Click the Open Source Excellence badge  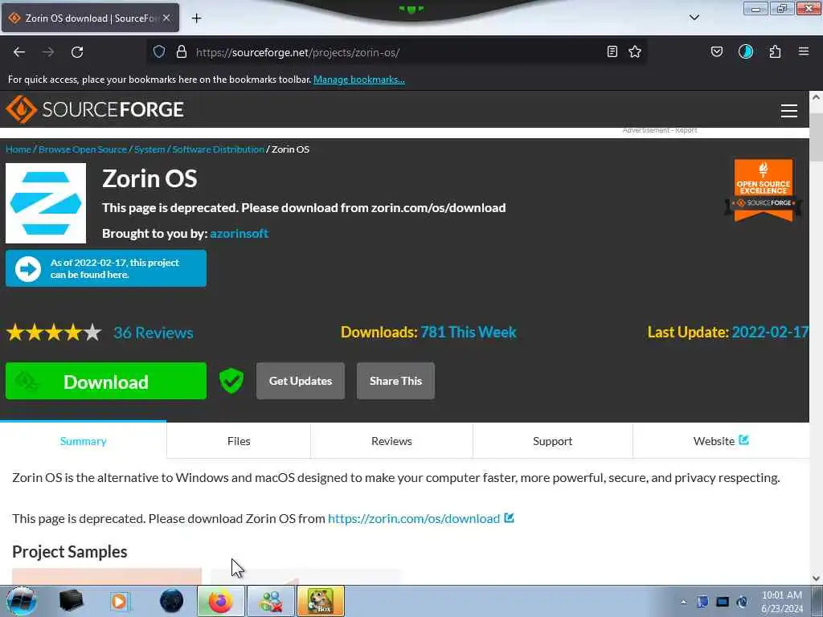coord(764,190)
